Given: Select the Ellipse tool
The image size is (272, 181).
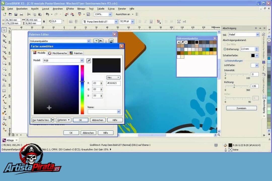Looking at the screenshot, I should (x=4, y=69).
